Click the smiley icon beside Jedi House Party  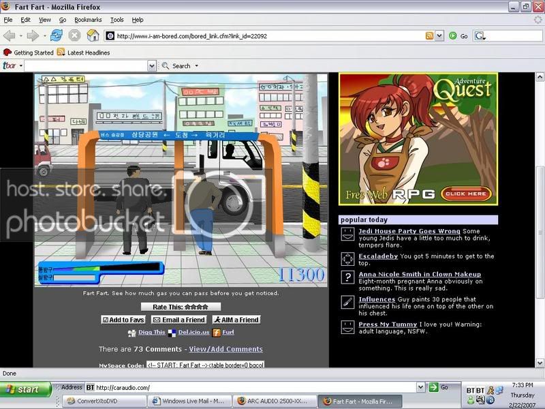(x=347, y=234)
